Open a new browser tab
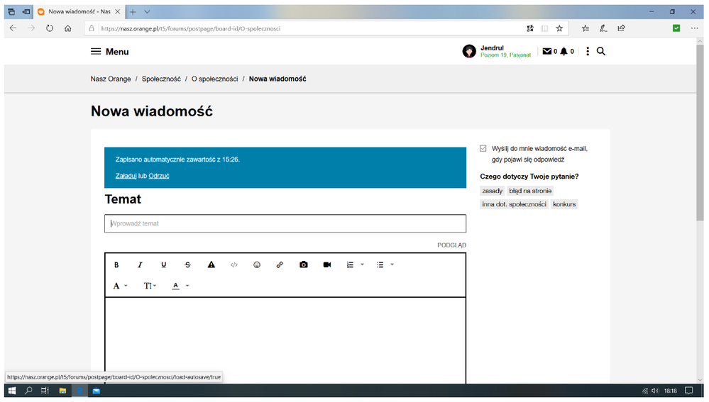The width and height of the screenshot is (709, 402). [133, 12]
